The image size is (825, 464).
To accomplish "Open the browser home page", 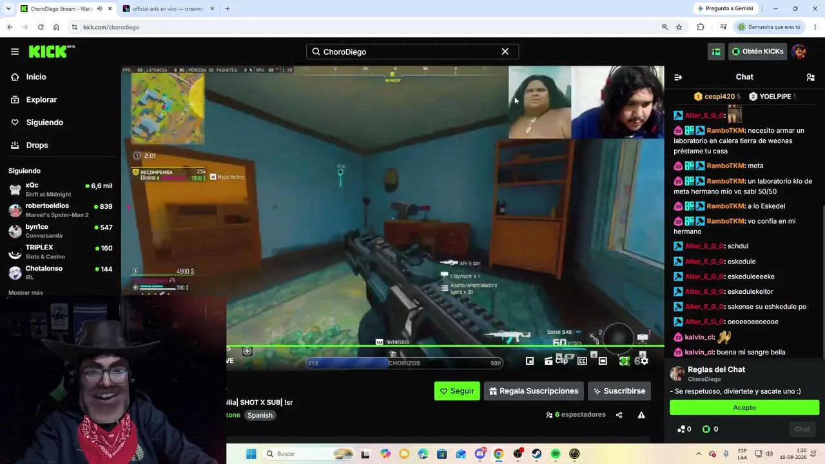I will [x=56, y=27].
